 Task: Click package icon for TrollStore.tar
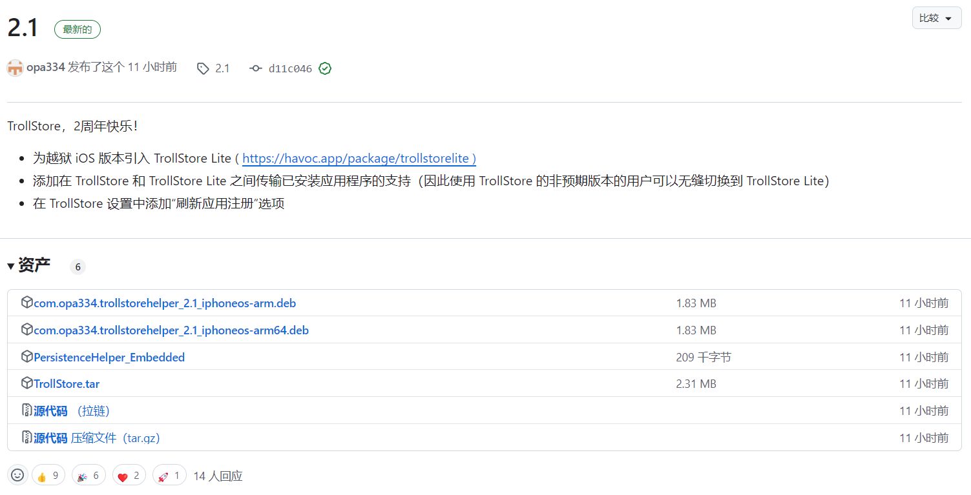point(26,383)
